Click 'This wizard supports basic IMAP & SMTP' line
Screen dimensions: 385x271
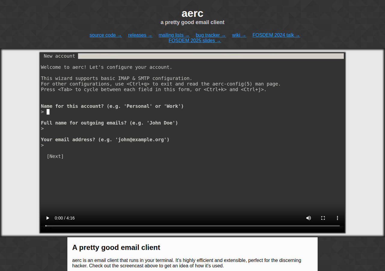click(x=116, y=78)
